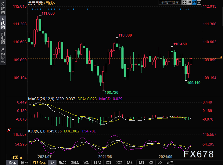Open the VIP指标 tab

tap(39, 163)
